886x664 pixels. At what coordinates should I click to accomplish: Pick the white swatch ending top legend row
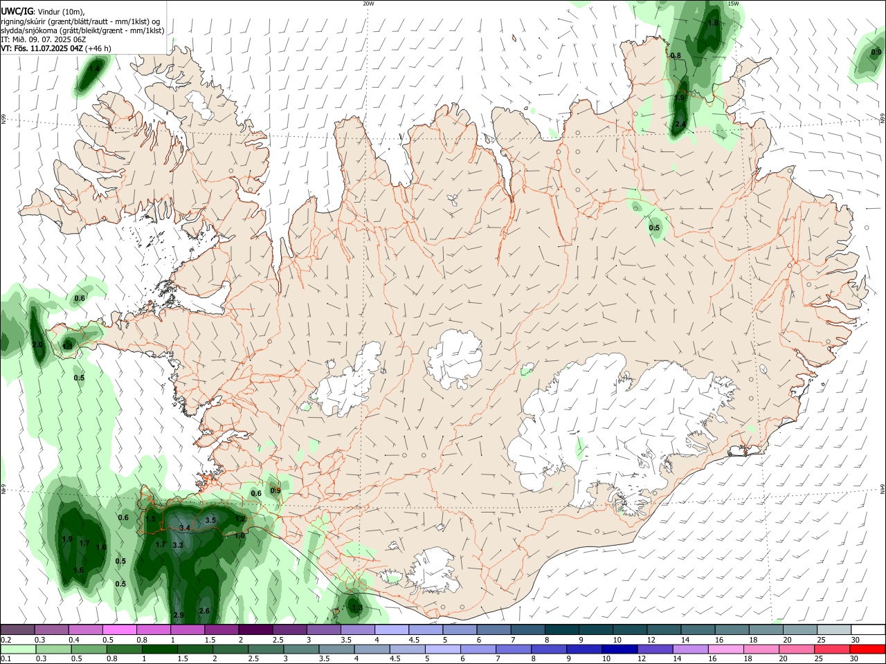(x=867, y=630)
